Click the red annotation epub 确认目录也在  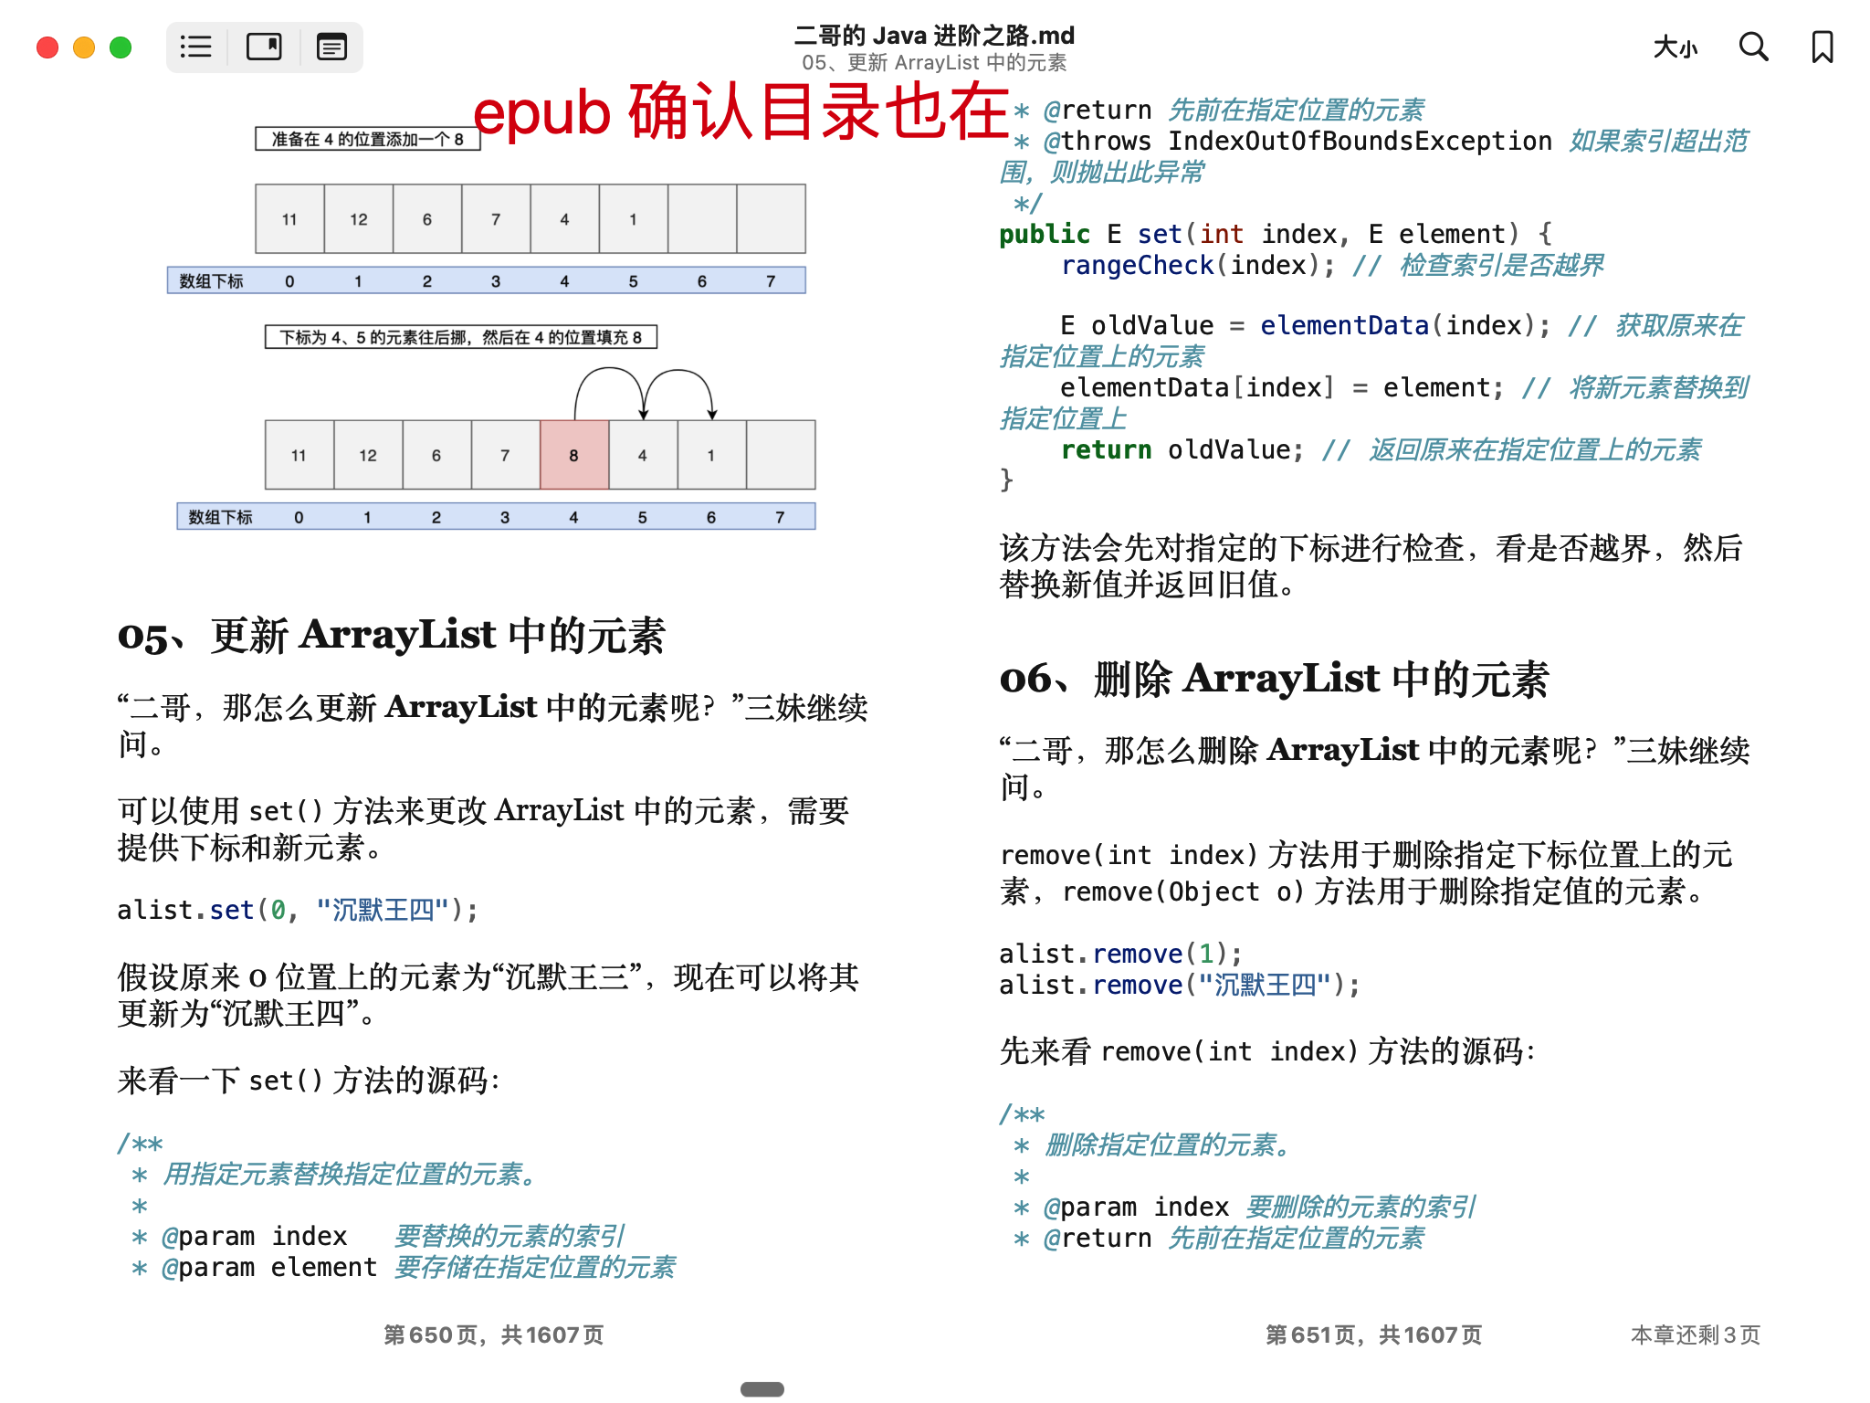tap(738, 117)
